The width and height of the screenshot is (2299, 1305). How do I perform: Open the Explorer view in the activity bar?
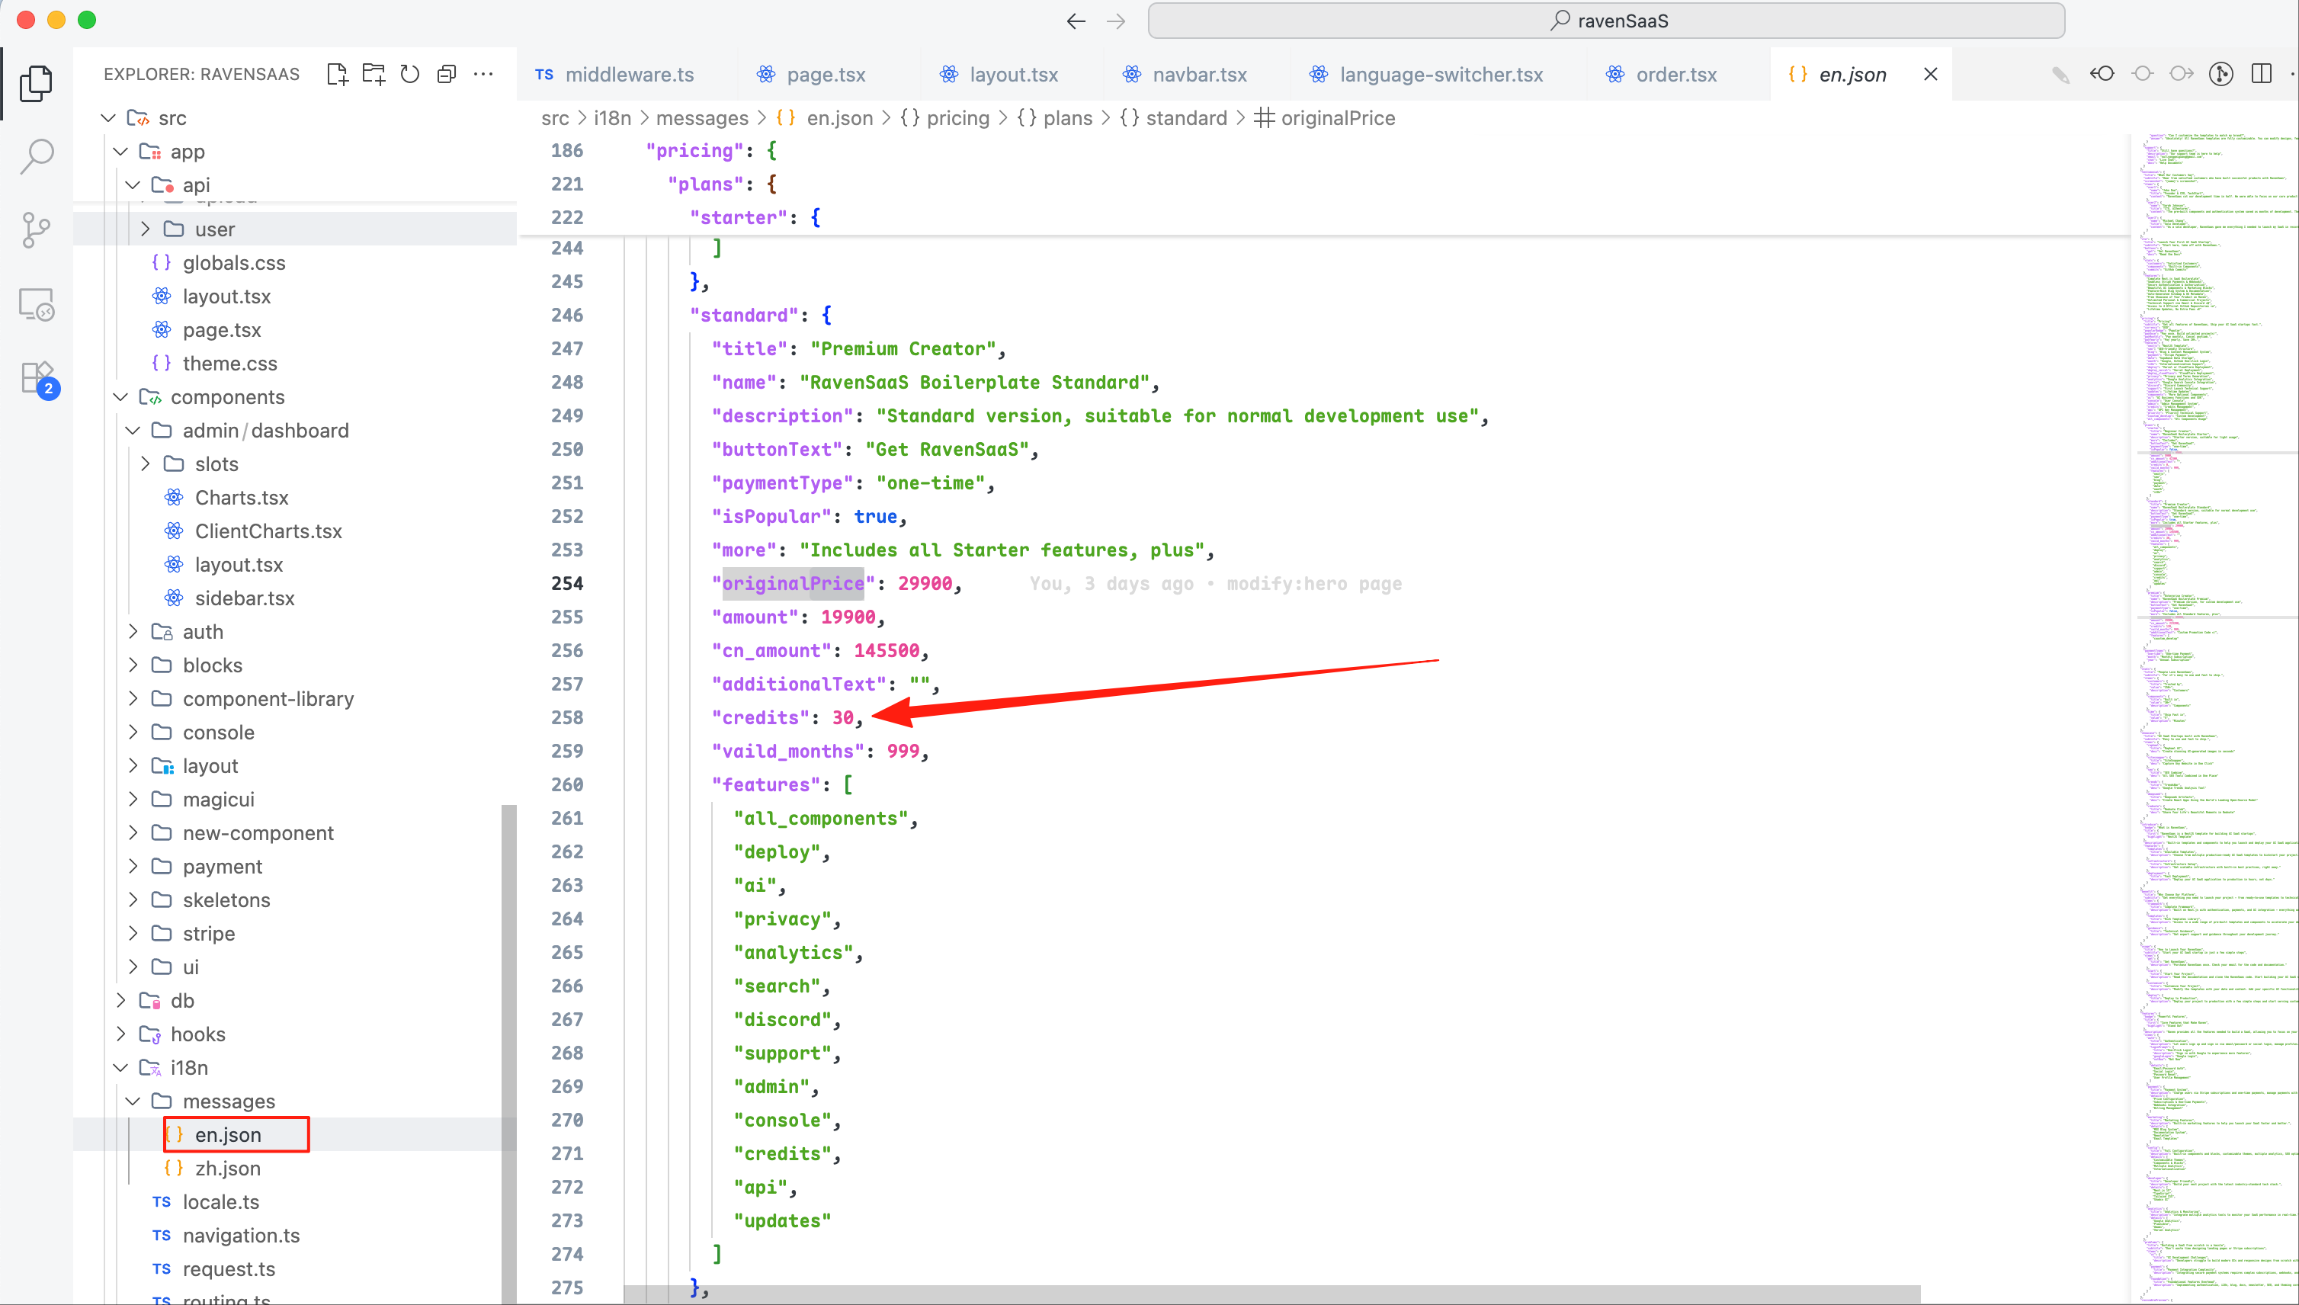[x=36, y=83]
